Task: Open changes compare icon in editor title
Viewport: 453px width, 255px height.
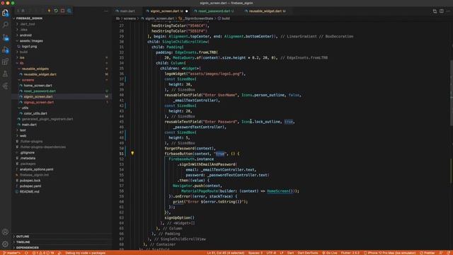Action: tap(435, 11)
